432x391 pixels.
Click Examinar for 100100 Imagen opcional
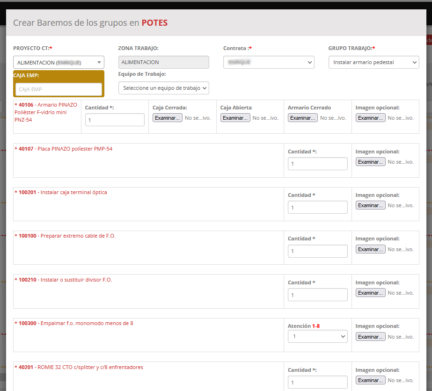click(x=371, y=249)
